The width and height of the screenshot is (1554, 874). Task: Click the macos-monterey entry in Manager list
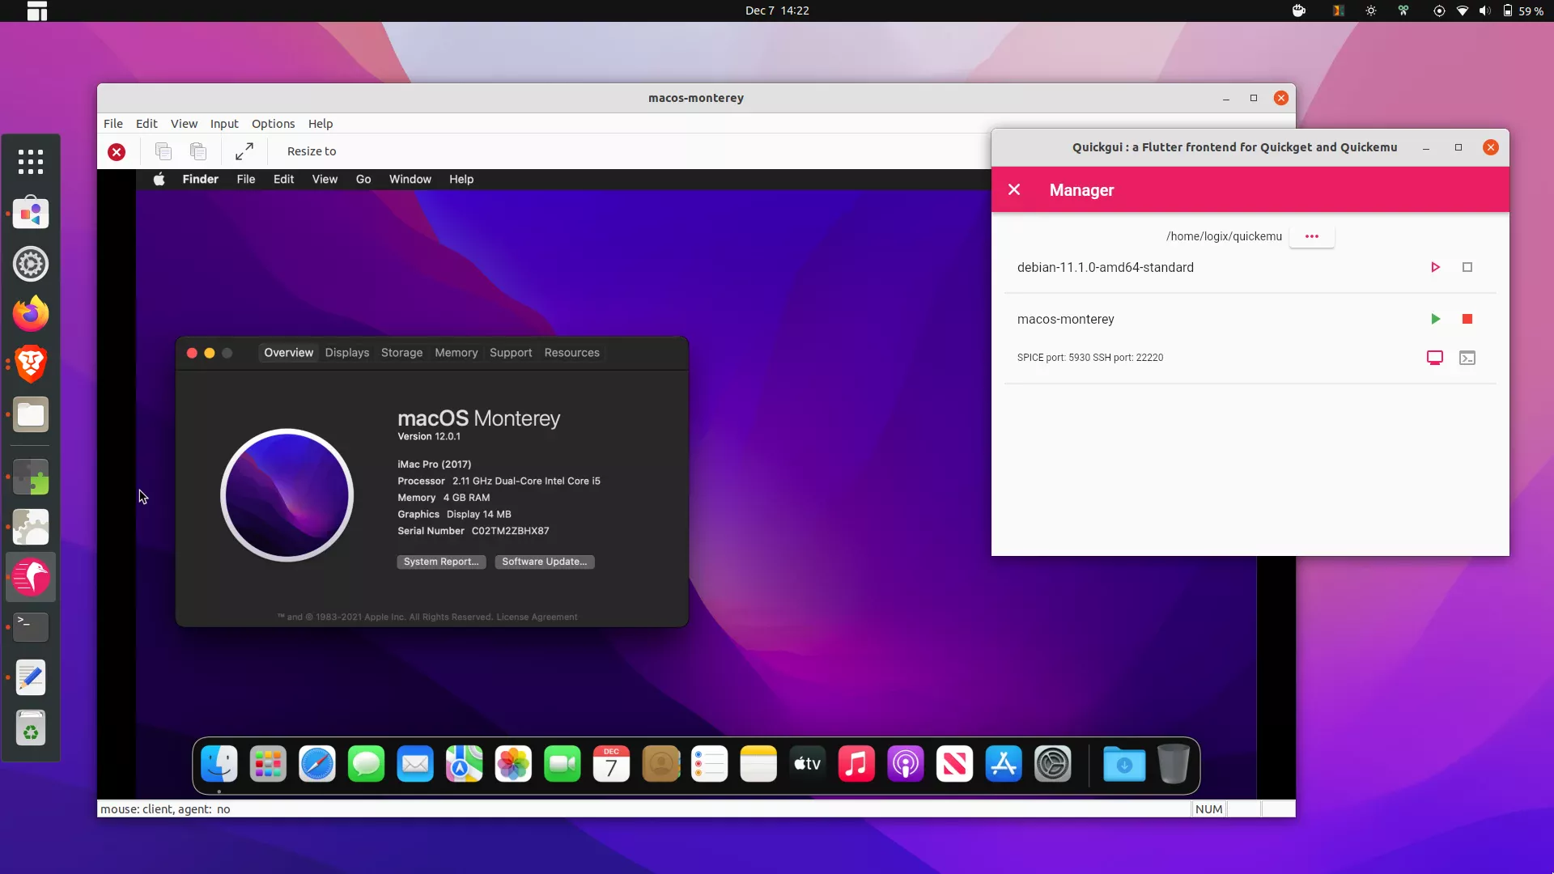tap(1065, 319)
